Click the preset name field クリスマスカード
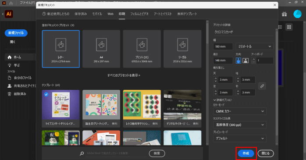 [x=243, y=32]
